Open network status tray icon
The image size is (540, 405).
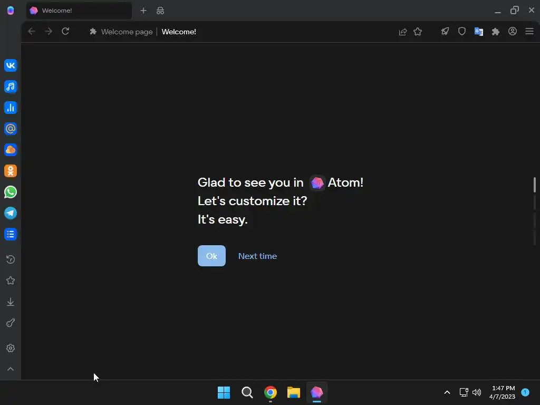coord(464,392)
